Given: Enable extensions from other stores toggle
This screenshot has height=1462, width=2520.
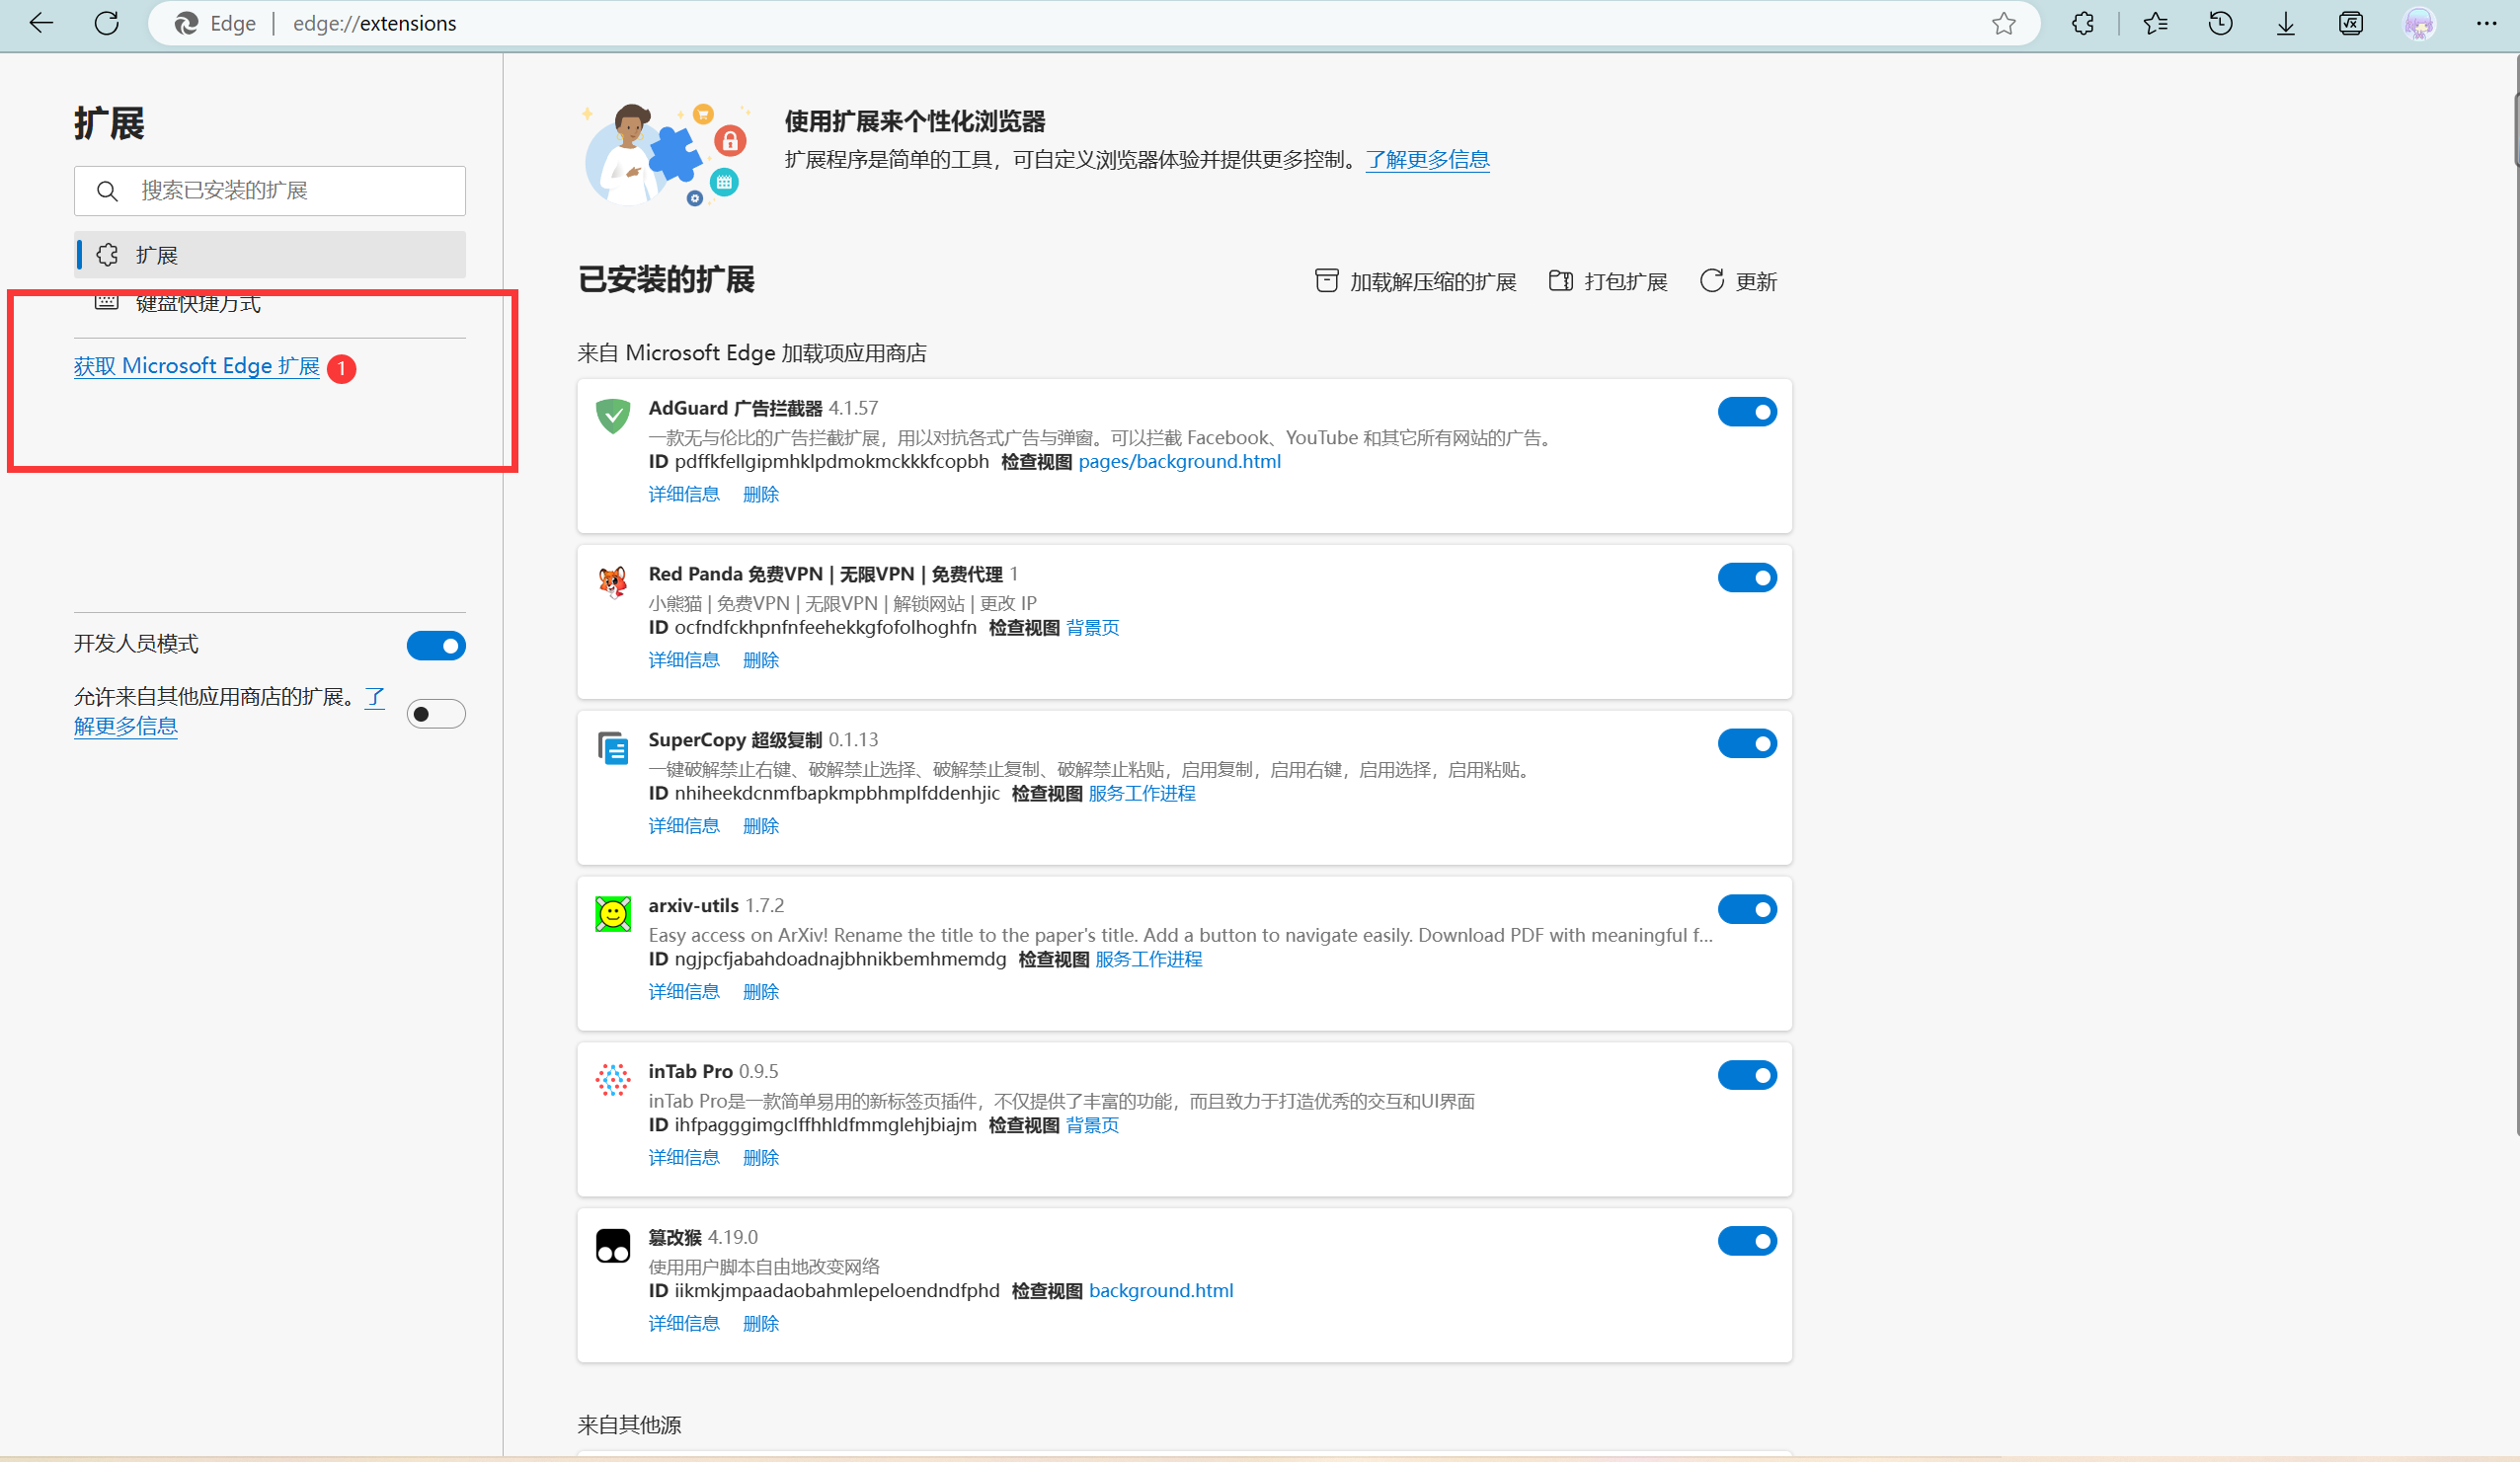Looking at the screenshot, I should click(436, 714).
